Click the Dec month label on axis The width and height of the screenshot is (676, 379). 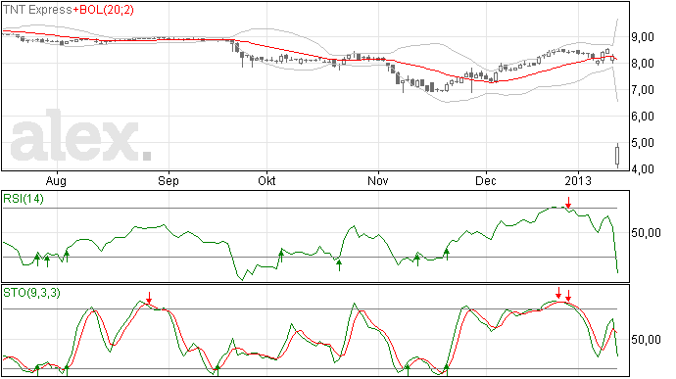(485, 181)
